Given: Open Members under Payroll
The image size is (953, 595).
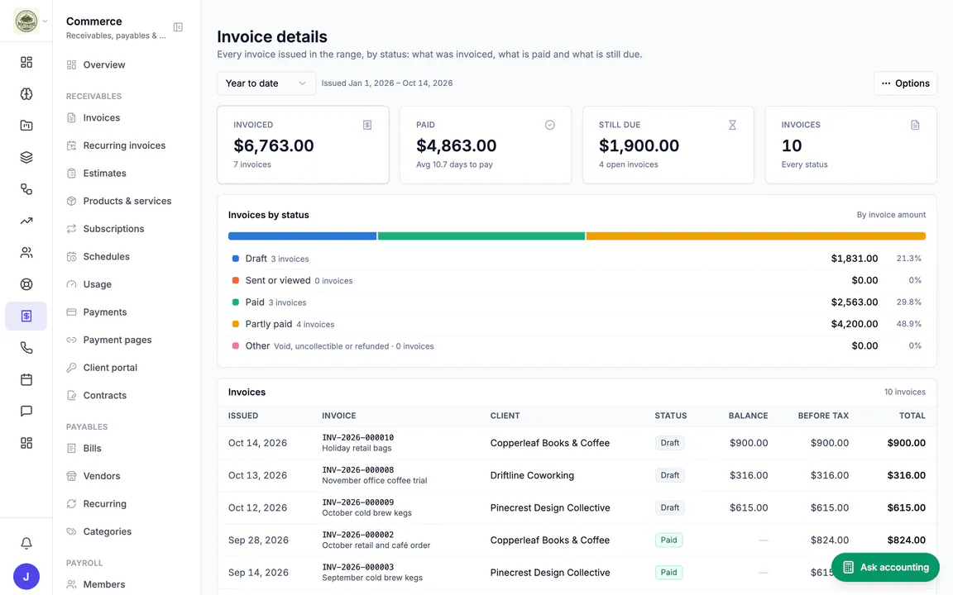Looking at the screenshot, I should click(104, 585).
